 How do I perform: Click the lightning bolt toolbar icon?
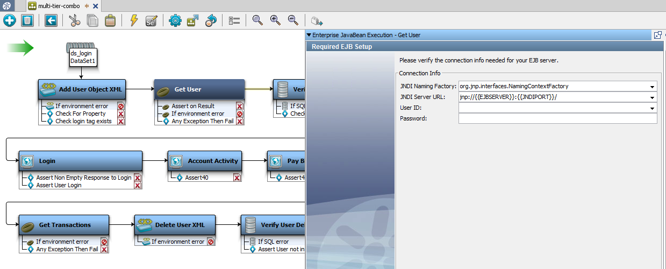pyautogui.click(x=134, y=20)
